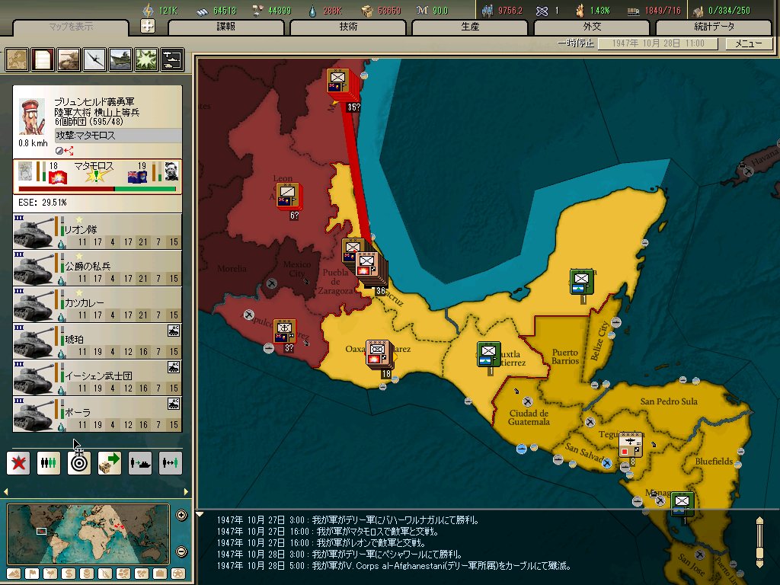Open active battles list explosion icon

pos(146,59)
